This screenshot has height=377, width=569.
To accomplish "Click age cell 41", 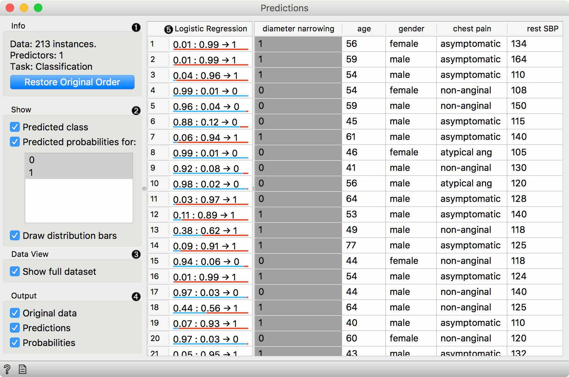I will [364, 168].
